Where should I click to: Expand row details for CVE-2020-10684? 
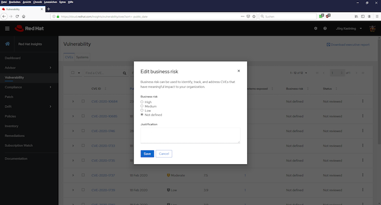point(73,102)
